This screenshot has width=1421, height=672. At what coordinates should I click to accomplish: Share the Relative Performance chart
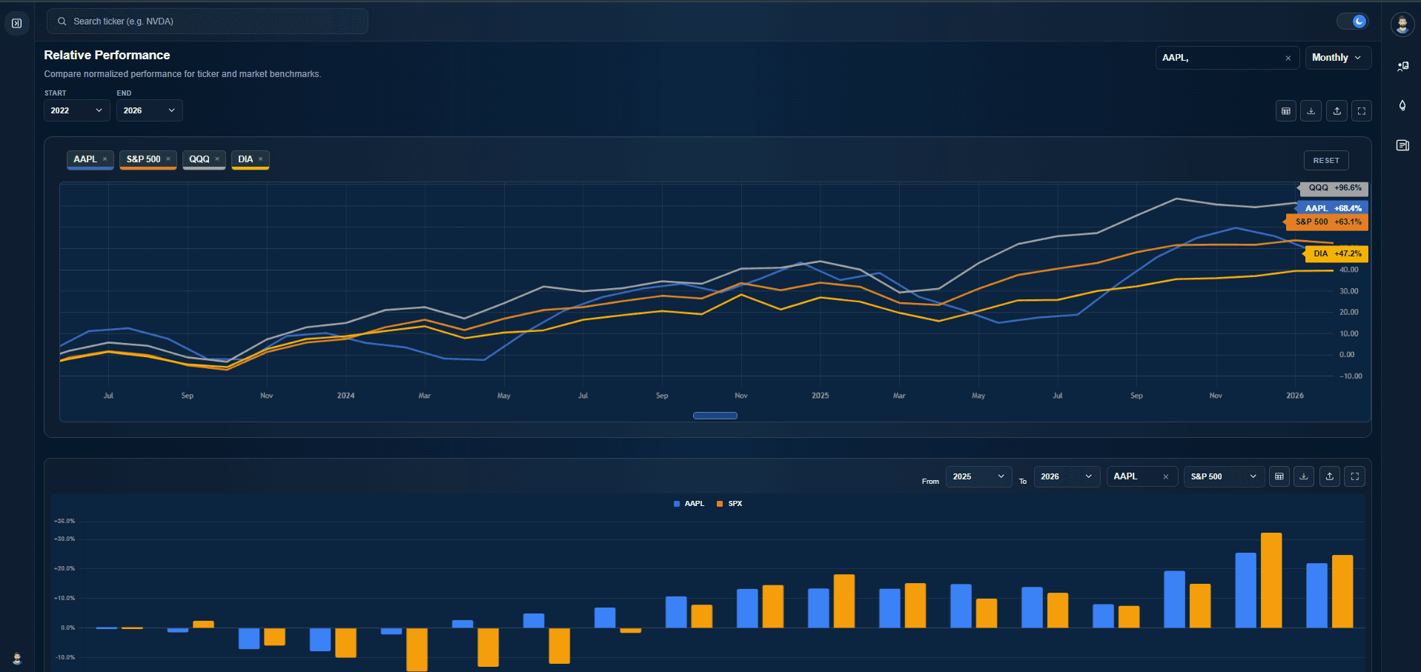[x=1336, y=111]
